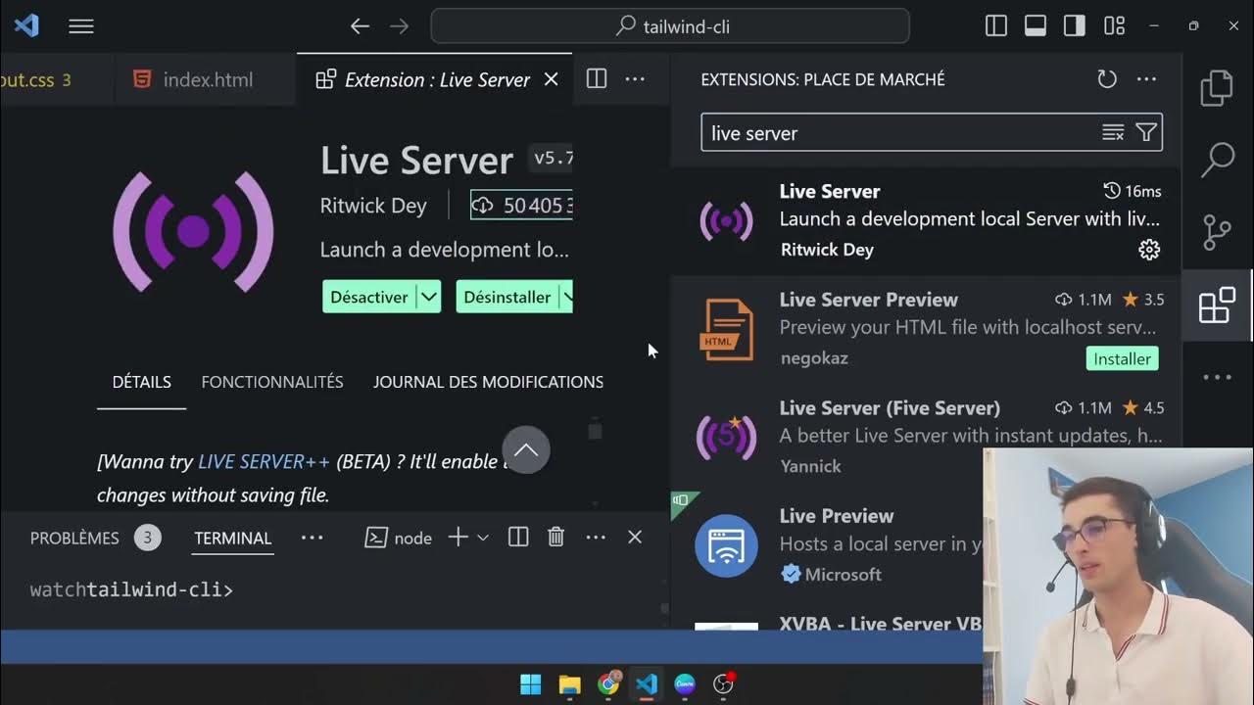Screen dimensions: 1254x705
Task: Open Ritwick Dey publisher link
Action: tap(373, 206)
